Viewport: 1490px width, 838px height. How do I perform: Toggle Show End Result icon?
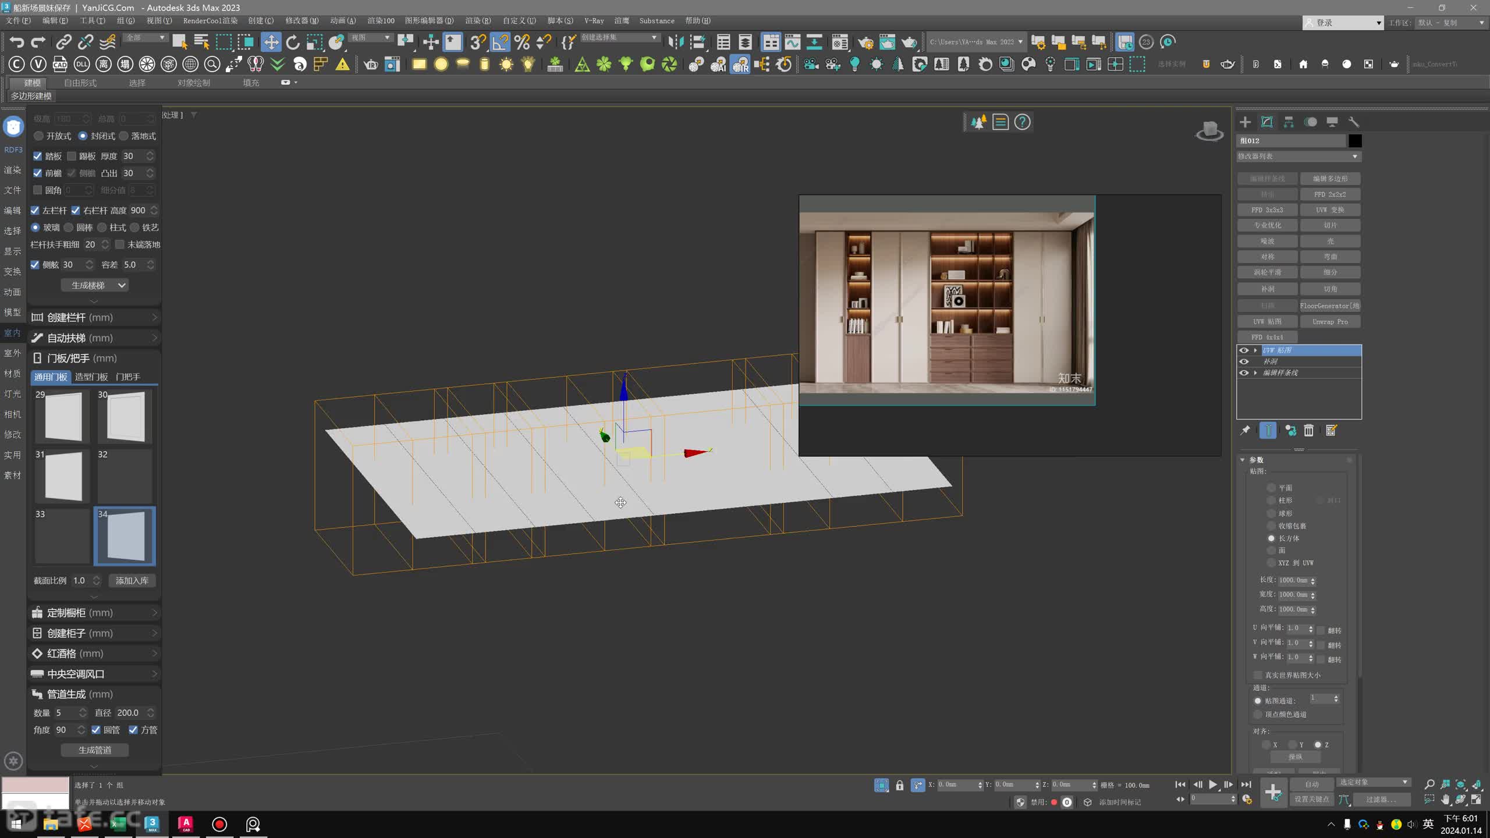1268,430
